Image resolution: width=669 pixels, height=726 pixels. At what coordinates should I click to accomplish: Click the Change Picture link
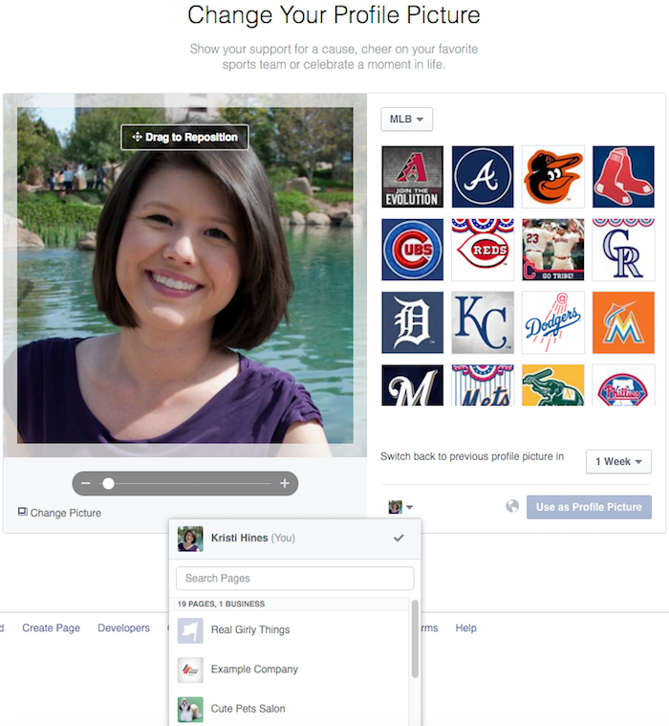click(59, 513)
